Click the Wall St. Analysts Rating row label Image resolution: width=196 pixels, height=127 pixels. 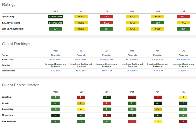13,29
